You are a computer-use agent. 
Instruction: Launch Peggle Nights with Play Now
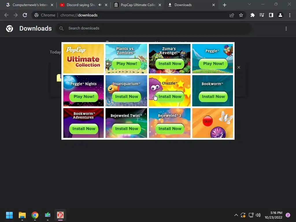84,97
